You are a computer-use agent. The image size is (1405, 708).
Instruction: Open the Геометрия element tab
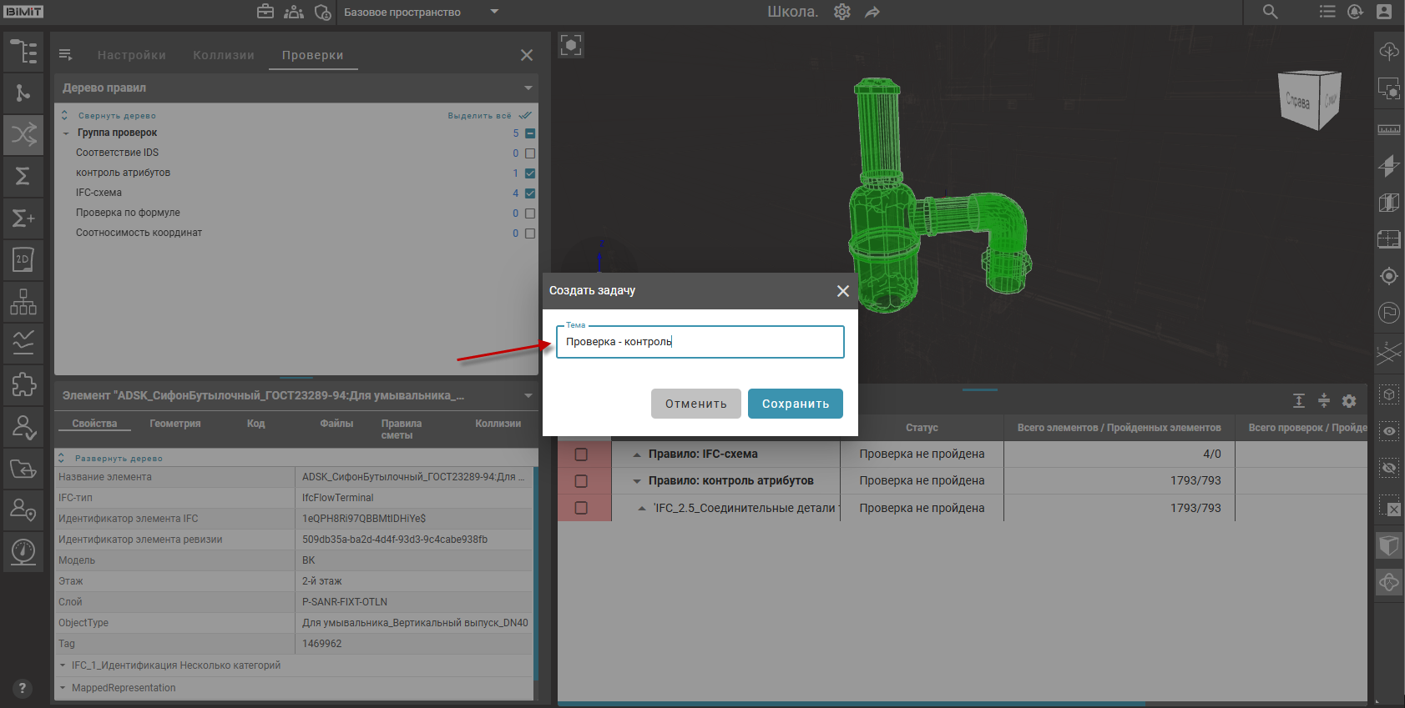[175, 424]
